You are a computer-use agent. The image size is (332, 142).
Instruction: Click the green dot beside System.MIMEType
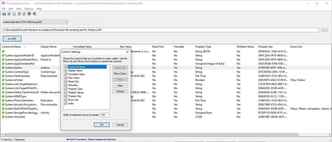[x=3, y=96]
